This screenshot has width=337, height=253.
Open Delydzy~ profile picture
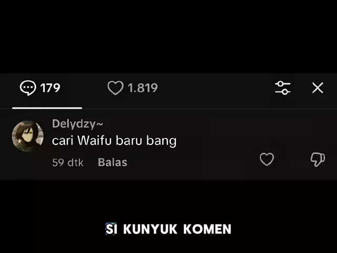(x=28, y=136)
